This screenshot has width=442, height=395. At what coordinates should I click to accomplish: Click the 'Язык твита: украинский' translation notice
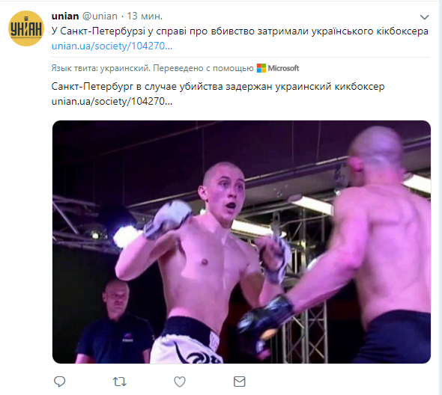[x=101, y=68]
